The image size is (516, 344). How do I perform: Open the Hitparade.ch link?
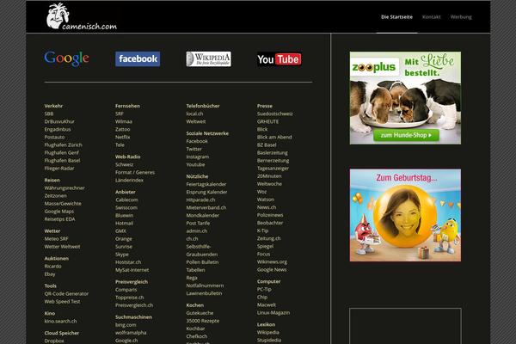tap(200, 200)
